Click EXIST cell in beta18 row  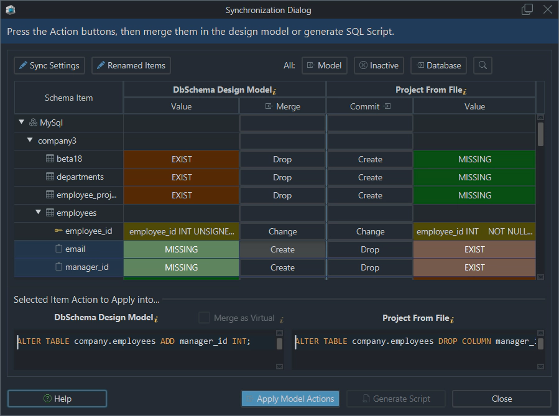pos(181,159)
